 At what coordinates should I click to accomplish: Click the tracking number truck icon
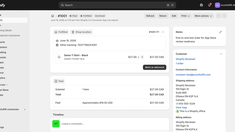click(x=57, y=45)
